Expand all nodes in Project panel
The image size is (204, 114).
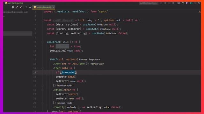[x=17, y=7]
